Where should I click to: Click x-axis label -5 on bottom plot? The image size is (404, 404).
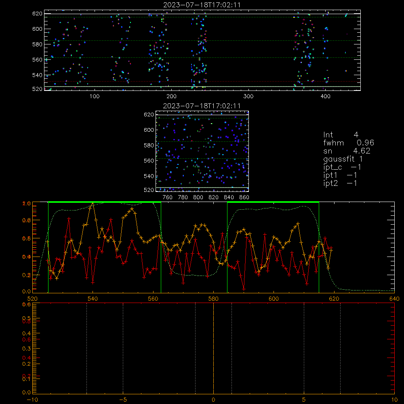click(x=123, y=400)
